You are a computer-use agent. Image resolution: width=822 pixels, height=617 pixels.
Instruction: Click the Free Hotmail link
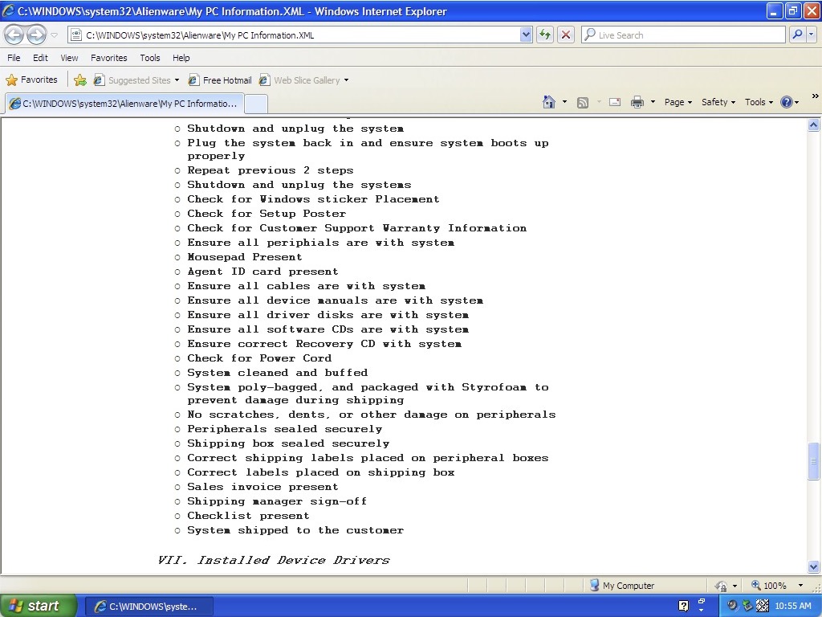(x=220, y=80)
